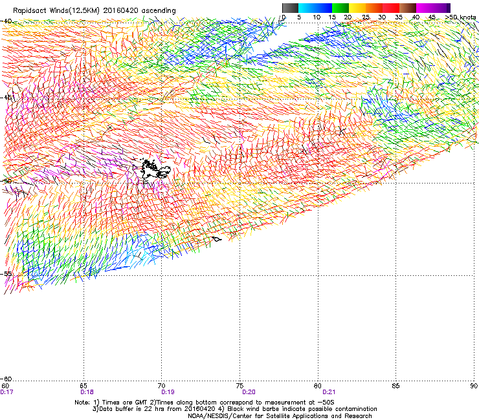The width and height of the screenshot is (479, 420).
Task: Click the '-45' latitude axis label
Action: tap(6, 98)
